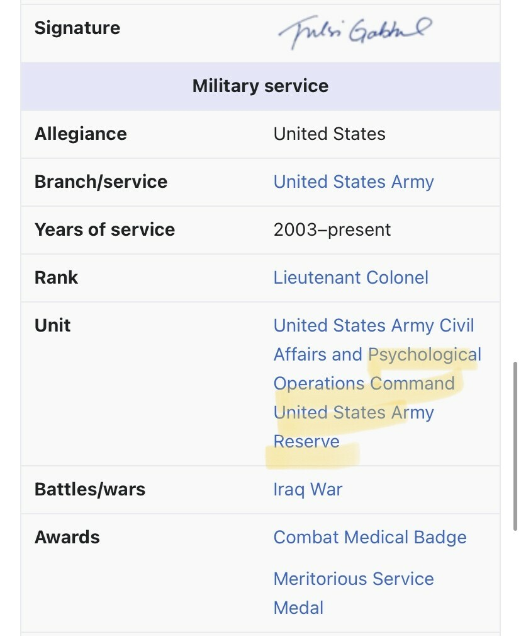Tap the handwritten signature image
This screenshot has height=636, width=521.
pyautogui.click(x=354, y=32)
